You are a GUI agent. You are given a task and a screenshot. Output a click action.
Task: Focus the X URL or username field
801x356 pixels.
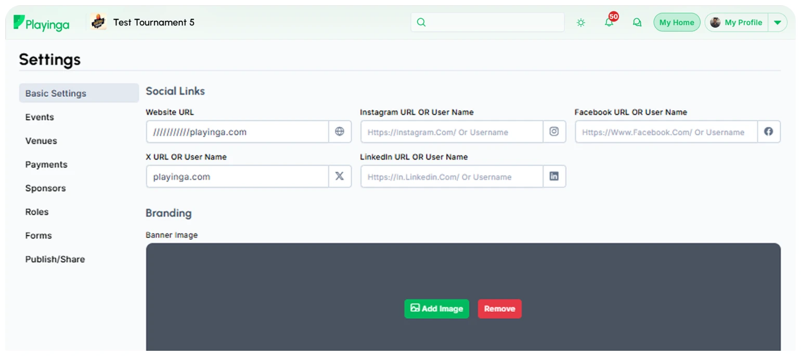(238, 176)
